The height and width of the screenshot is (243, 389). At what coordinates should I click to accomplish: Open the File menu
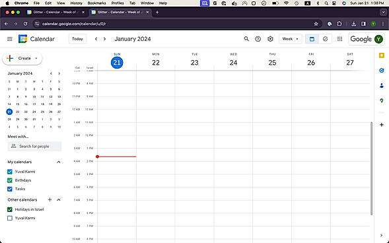click(x=36, y=3)
